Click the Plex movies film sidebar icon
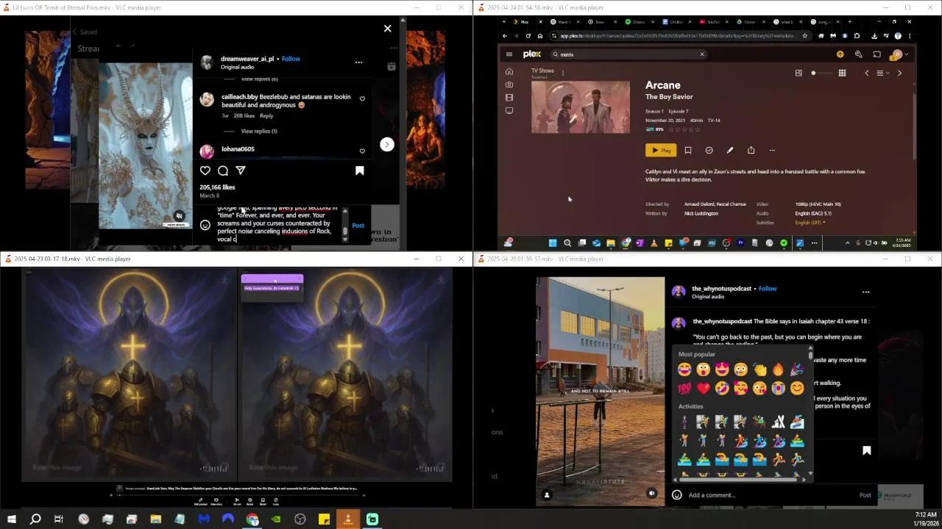Viewport: 942px width, 529px height. [509, 97]
